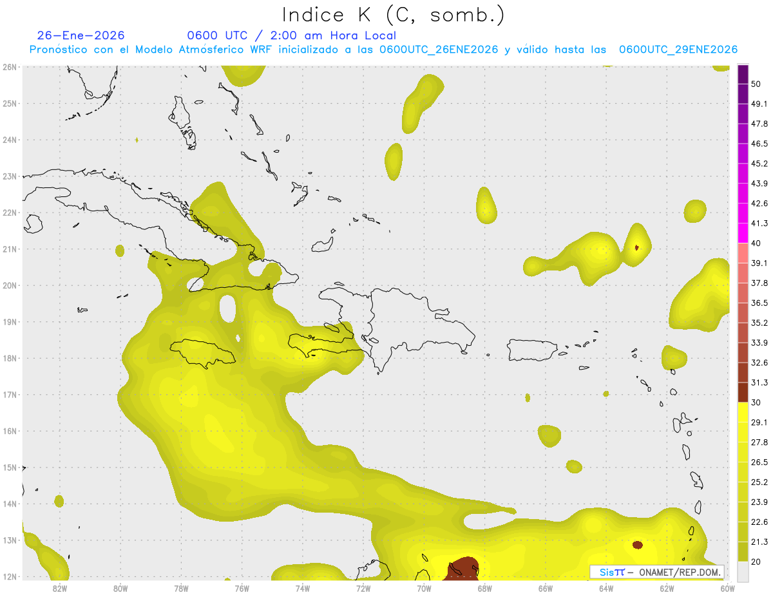Click the 14N latitude label
Screen dimensions: 773x597
pyautogui.click(x=10, y=504)
